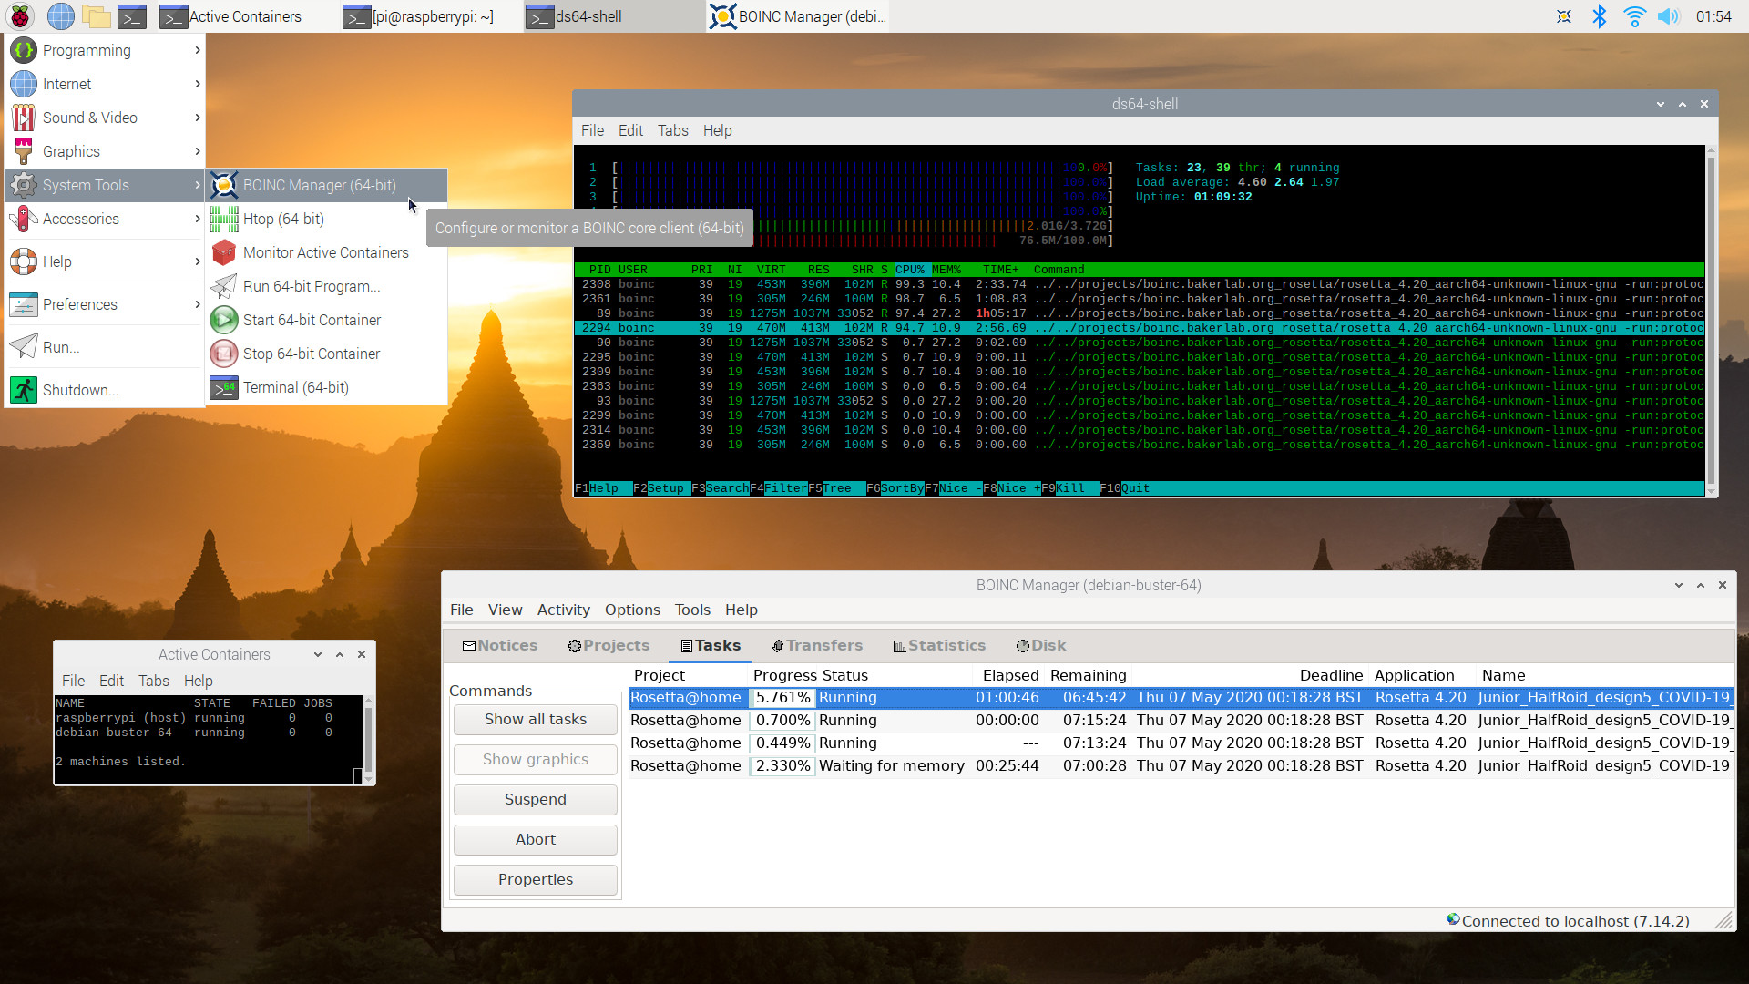Launch the web browser globe icon
Image resolution: width=1749 pixels, height=984 pixels.
60,16
